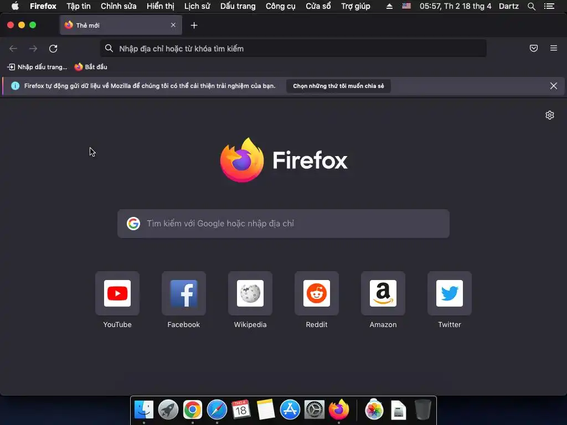Open a new tab with plus button
567x425 pixels.
tap(194, 25)
